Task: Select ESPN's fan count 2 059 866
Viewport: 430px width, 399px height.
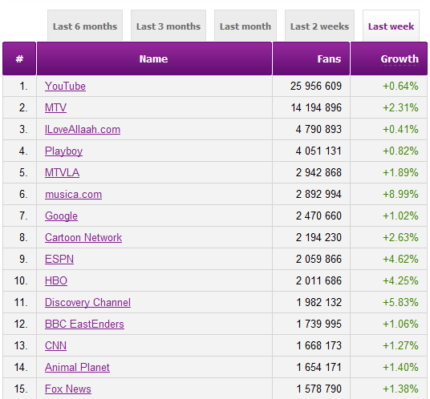Action: 318,259
